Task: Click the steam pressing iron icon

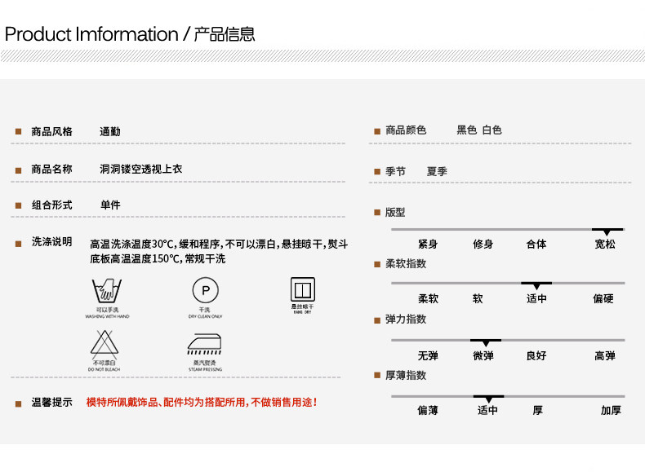Action: [x=204, y=344]
